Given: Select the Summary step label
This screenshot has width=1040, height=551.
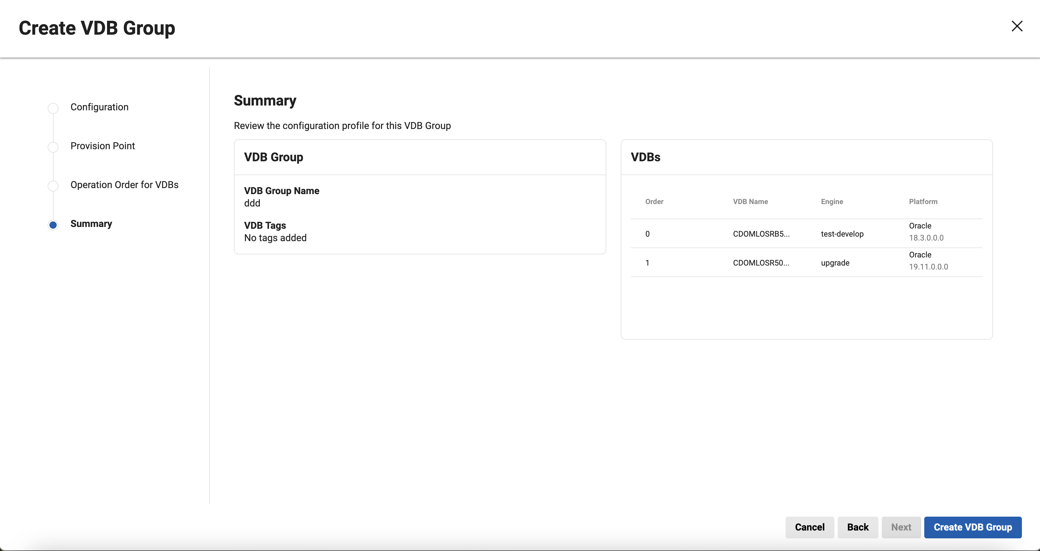Looking at the screenshot, I should pos(91,224).
